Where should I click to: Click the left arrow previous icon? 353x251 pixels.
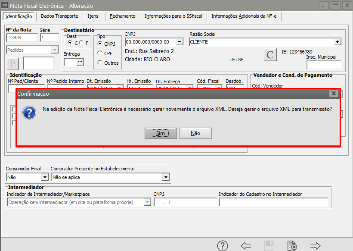(x=246, y=246)
